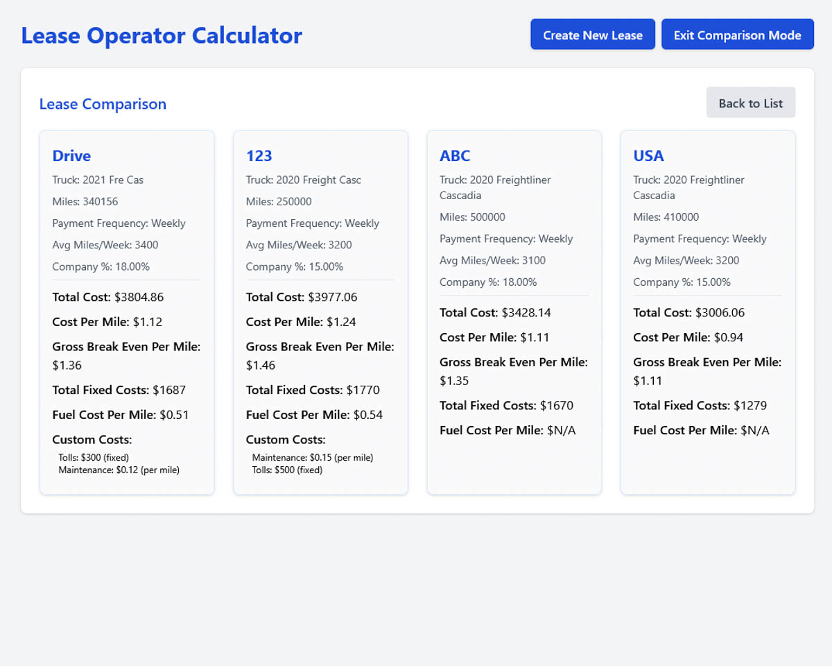This screenshot has width=832, height=666.
Task: Click Avg Miles/Week: 3100 line
Action: point(492,260)
